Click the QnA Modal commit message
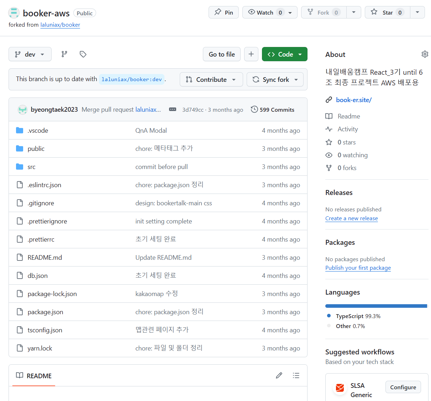This screenshot has height=401, width=431. [151, 131]
